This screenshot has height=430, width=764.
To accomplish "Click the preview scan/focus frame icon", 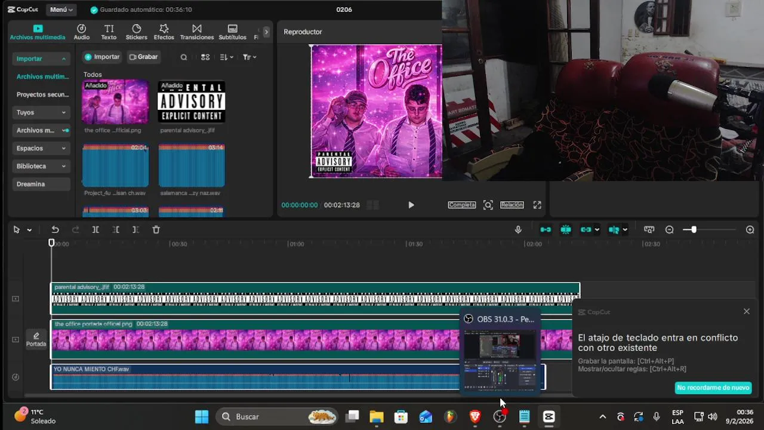I will pos(488,205).
